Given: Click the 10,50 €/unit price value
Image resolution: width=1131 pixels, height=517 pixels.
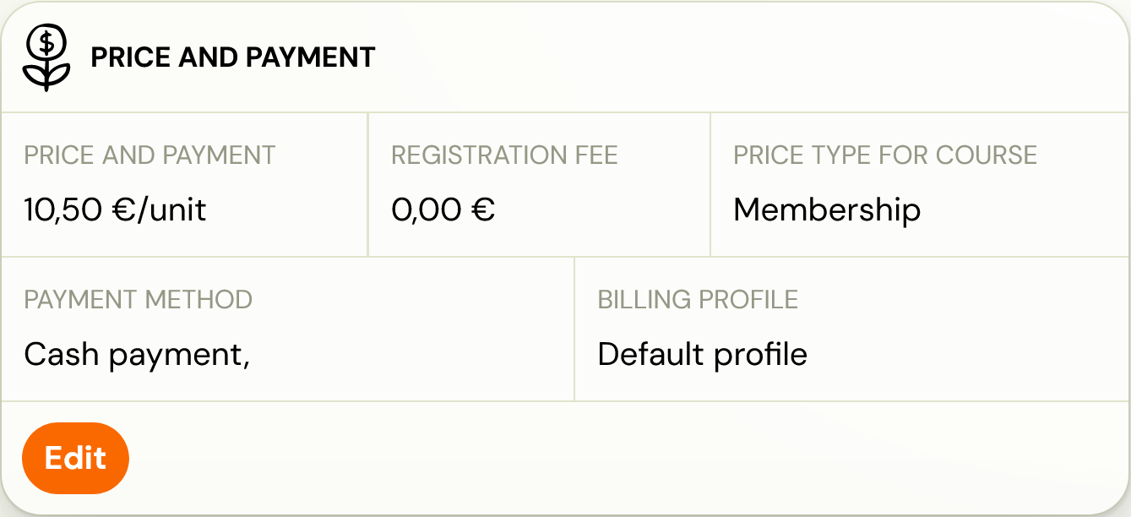Looking at the screenshot, I should tap(115, 210).
